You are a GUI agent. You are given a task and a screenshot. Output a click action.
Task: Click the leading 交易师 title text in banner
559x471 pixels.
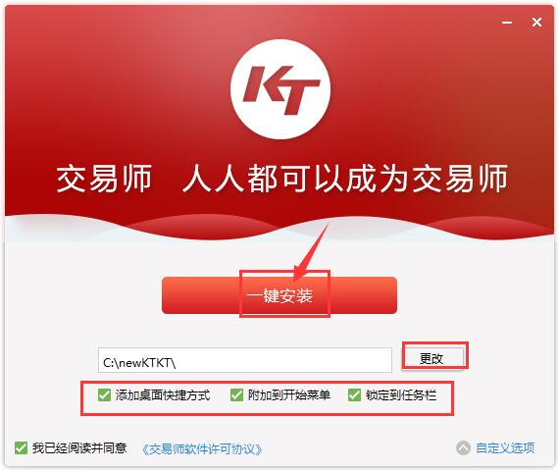coord(104,179)
